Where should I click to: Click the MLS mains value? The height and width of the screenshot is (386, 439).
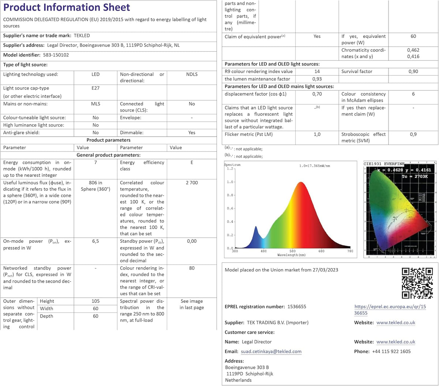(95, 104)
